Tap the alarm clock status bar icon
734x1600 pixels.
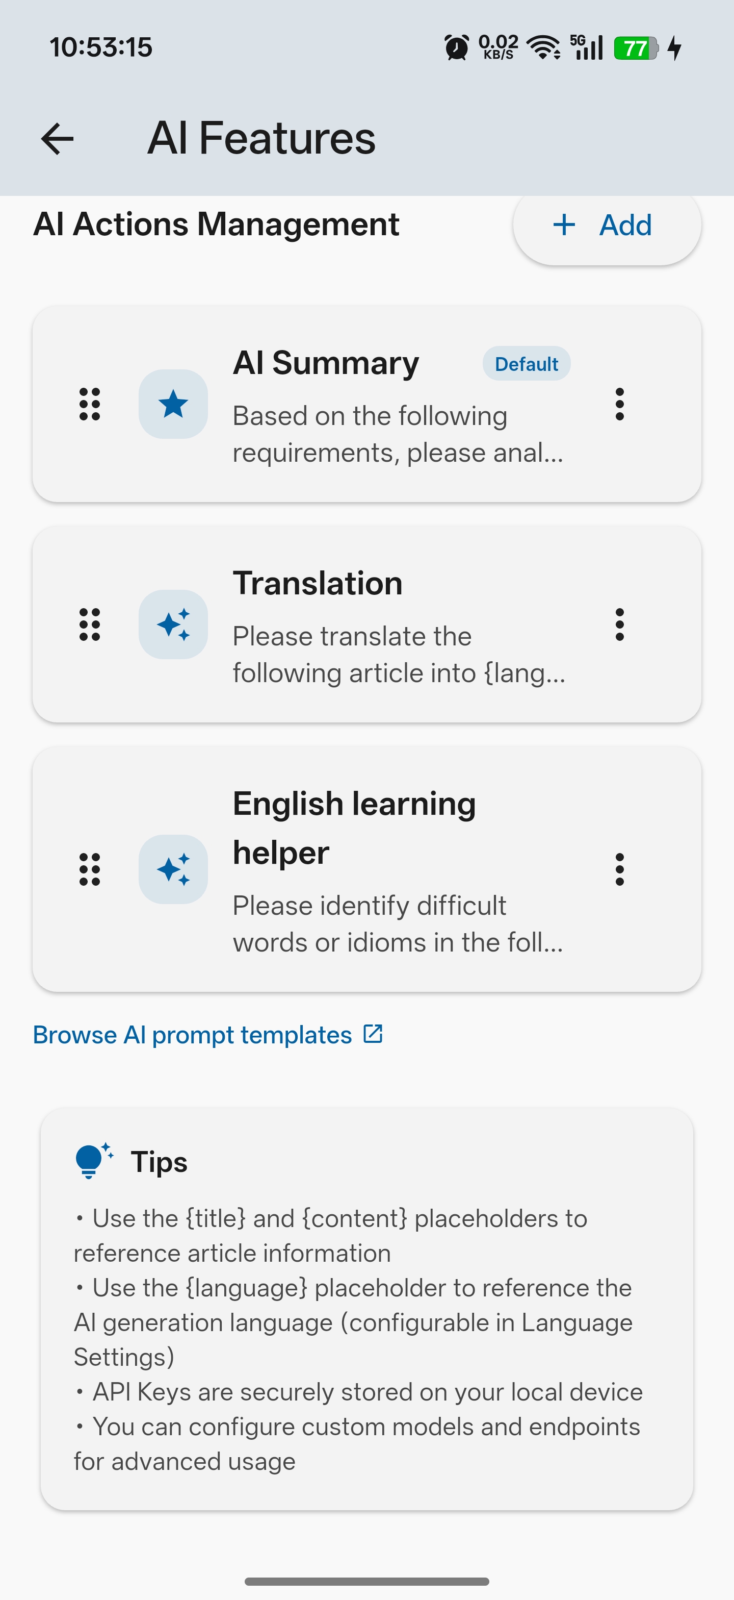coord(457,48)
